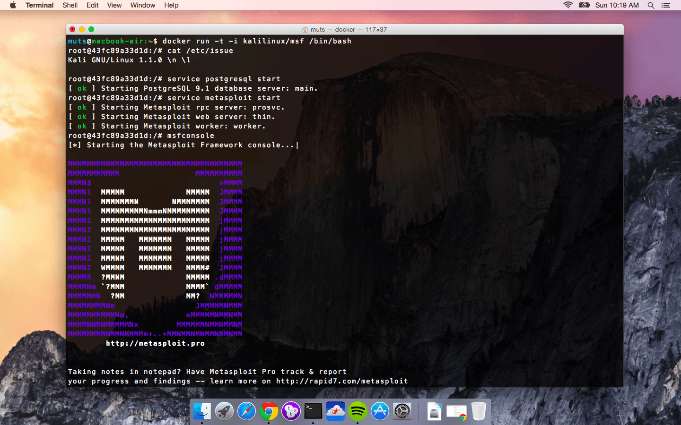This screenshot has width=681, height=425.
Task: Open Spotify from the Dock
Action: (358, 411)
